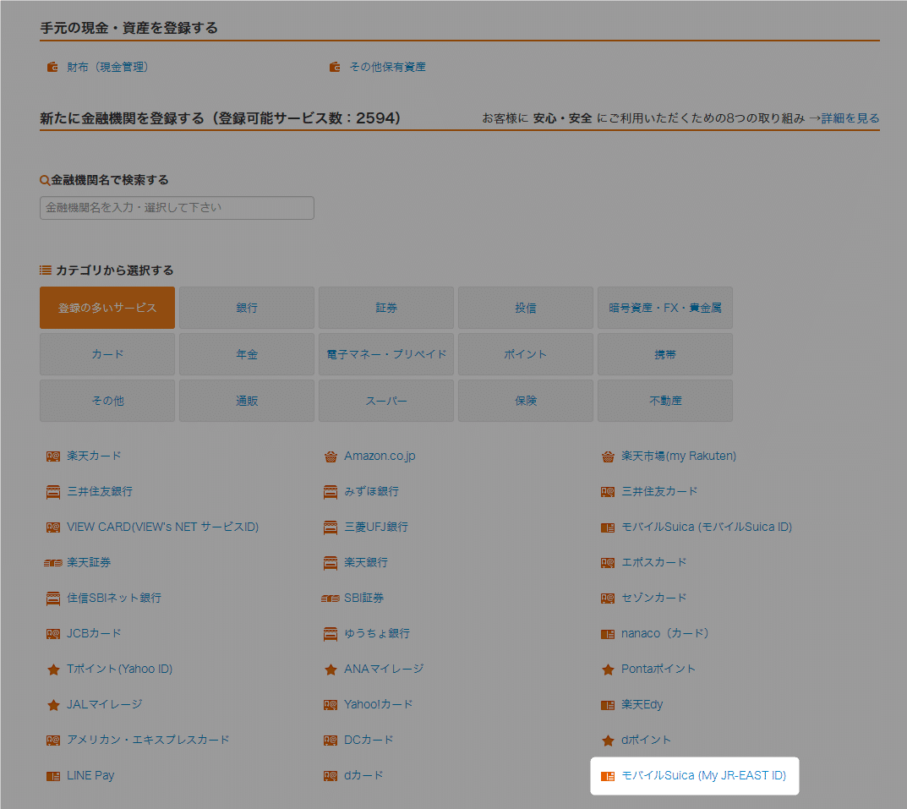Click the card icon next to 楽天カード
Screen dimensions: 907x809
pos(53,456)
